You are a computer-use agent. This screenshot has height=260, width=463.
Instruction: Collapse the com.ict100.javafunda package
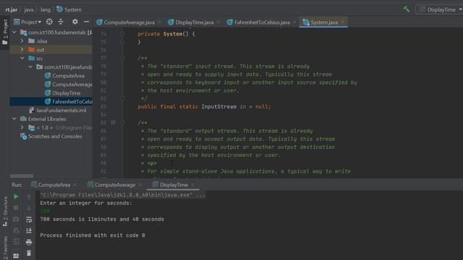pos(30,67)
